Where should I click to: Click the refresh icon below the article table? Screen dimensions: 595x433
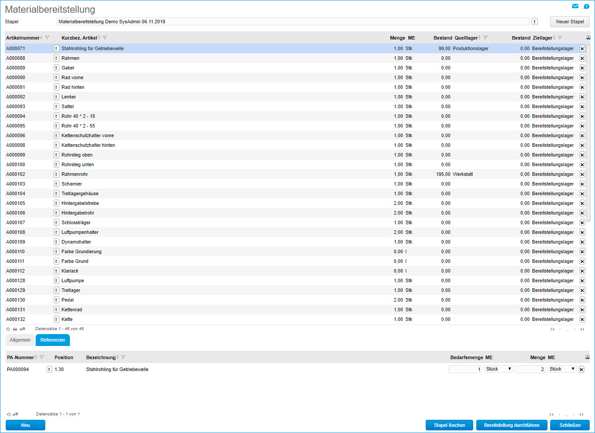coord(8,329)
